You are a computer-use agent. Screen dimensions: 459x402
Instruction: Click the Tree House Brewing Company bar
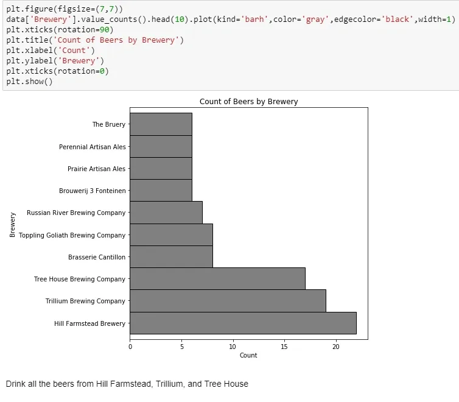click(217, 278)
